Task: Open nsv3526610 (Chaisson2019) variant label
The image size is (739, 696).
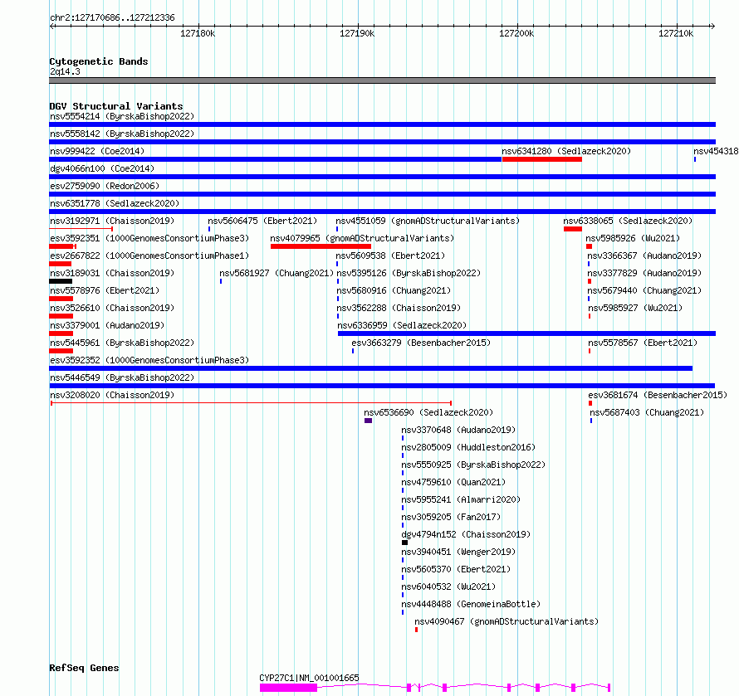Action: pos(112,308)
